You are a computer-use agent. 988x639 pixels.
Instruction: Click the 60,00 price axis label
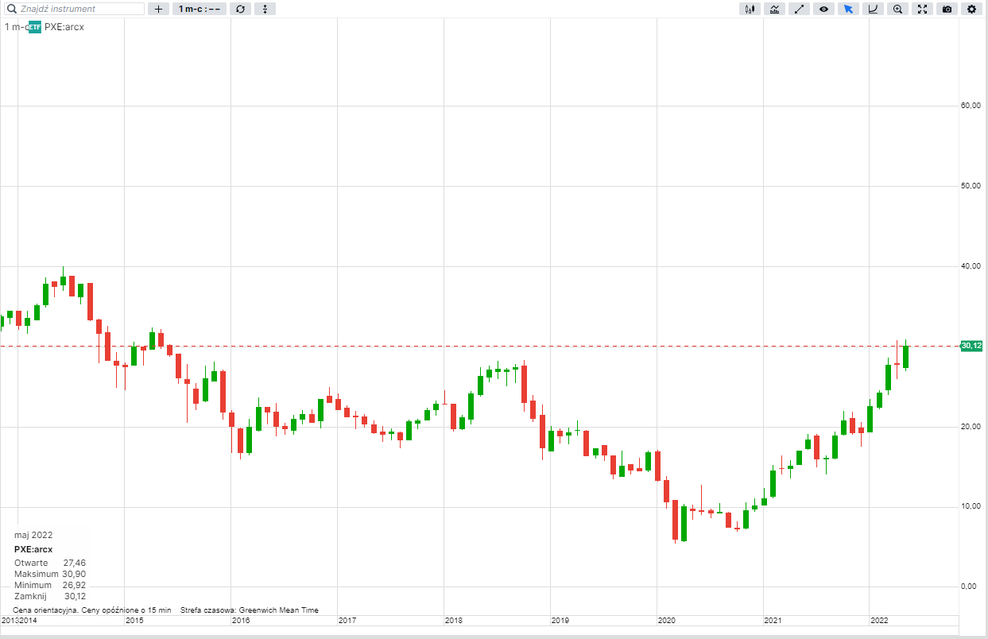coord(970,106)
